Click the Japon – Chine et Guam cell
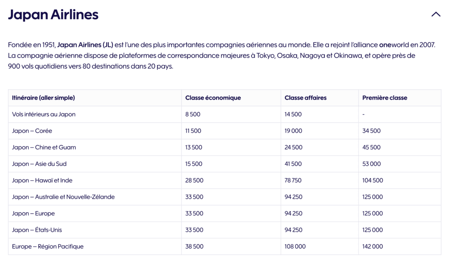The height and width of the screenshot is (263, 449). 44,147
